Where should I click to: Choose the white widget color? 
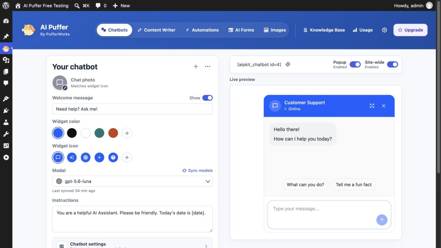tap(86, 133)
